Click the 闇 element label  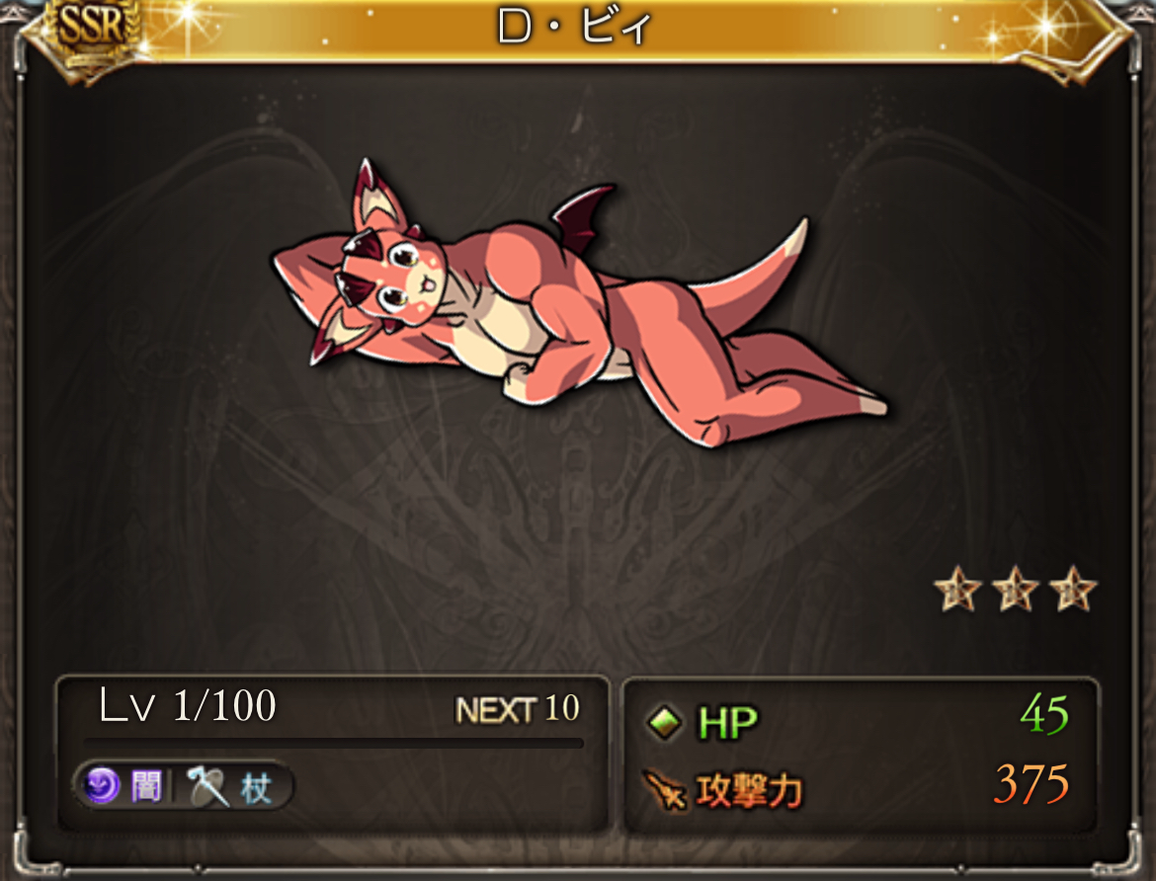[x=146, y=786]
